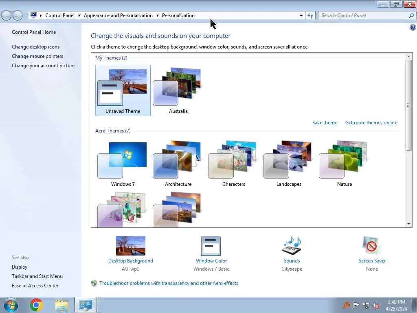Open the network tray icon

[x=366, y=305]
